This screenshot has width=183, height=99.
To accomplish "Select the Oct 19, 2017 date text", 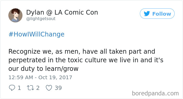I will (x=55, y=77).
